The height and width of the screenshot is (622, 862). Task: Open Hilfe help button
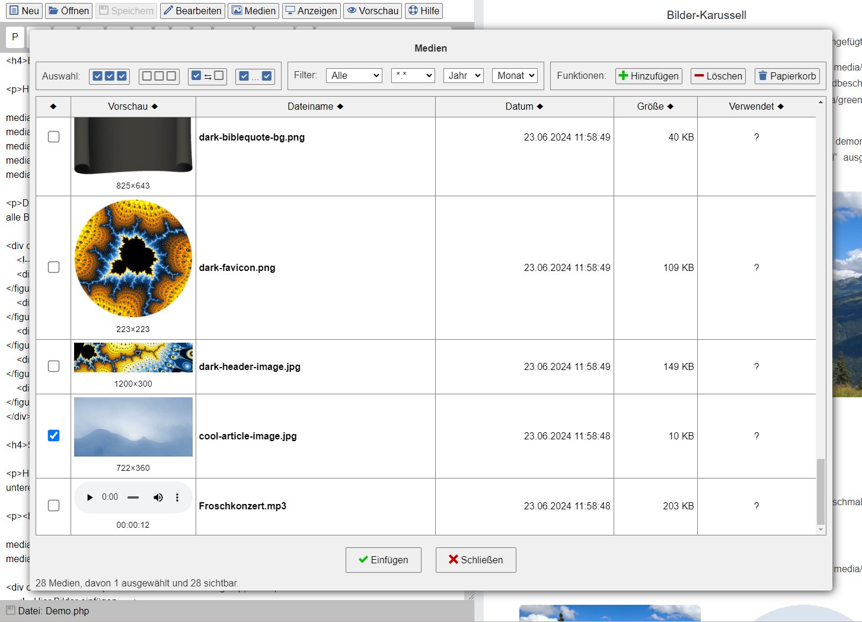click(x=424, y=11)
